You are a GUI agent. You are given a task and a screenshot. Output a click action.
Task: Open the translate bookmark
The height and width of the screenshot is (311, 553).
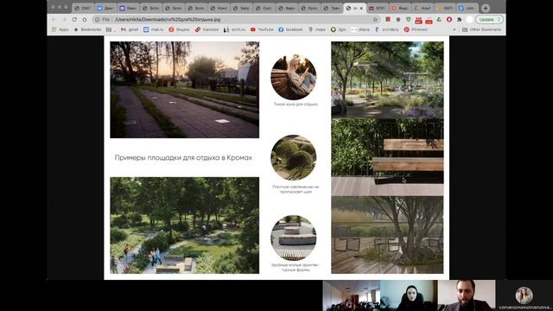[207, 29]
